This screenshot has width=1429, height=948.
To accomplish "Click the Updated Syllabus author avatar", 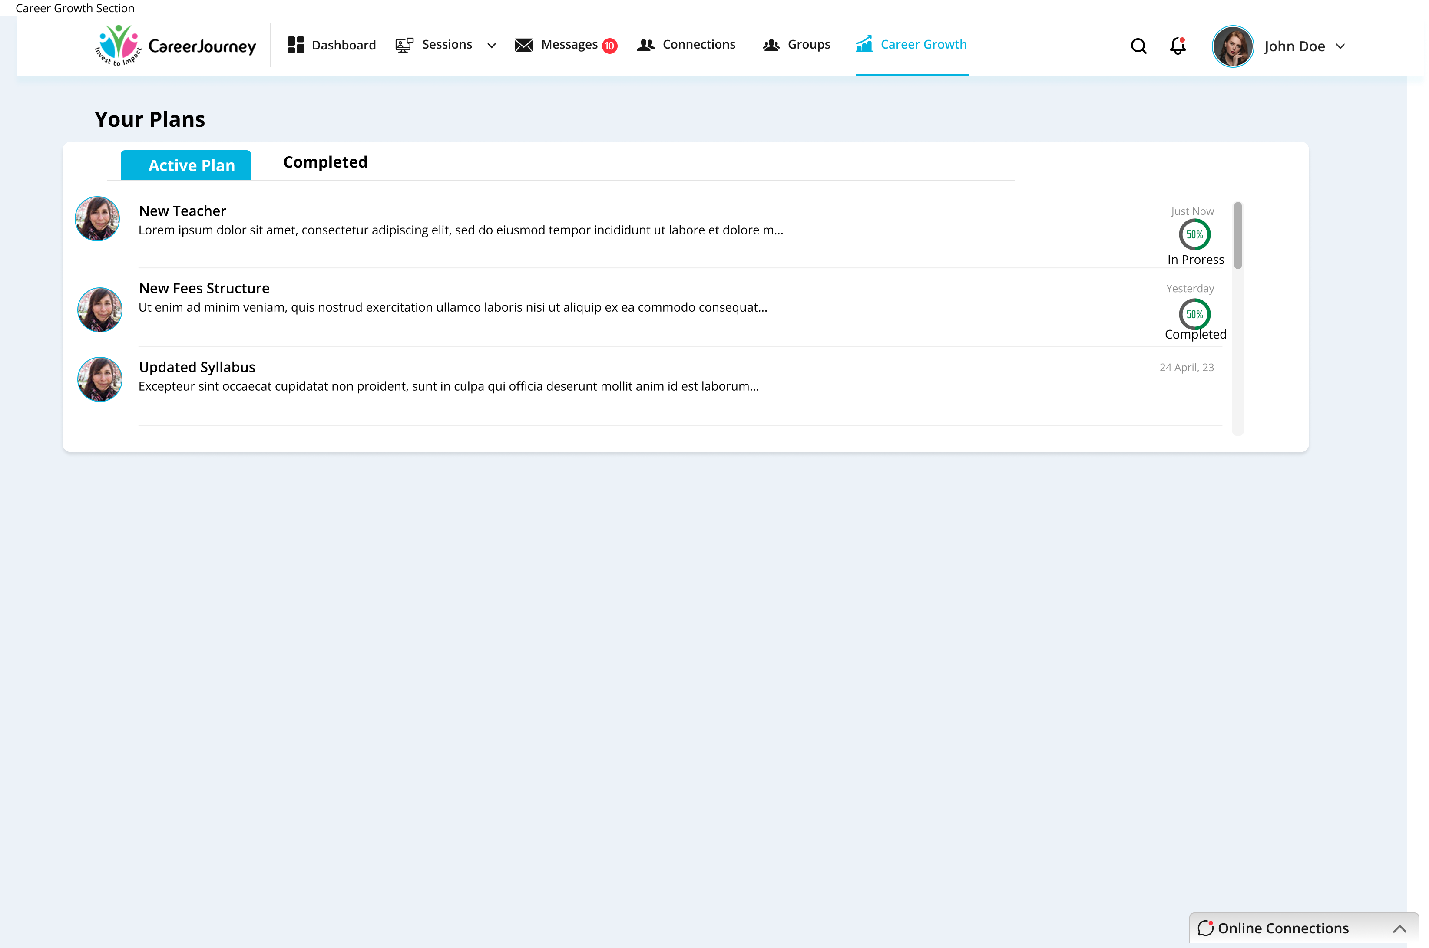I will tap(100, 379).
